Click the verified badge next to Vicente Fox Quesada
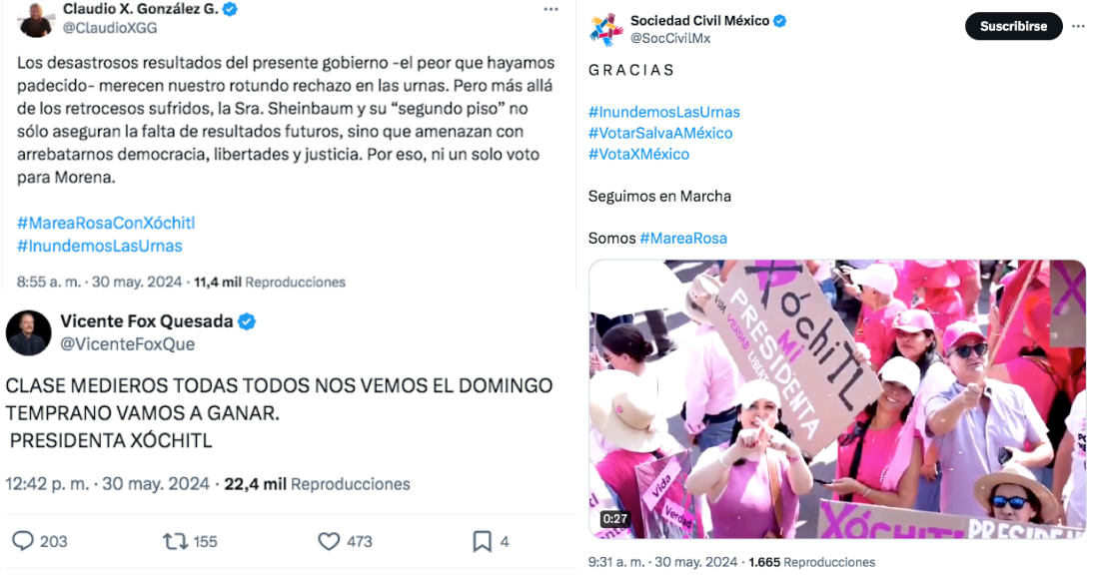The image size is (1099, 579). [x=247, y=321]
